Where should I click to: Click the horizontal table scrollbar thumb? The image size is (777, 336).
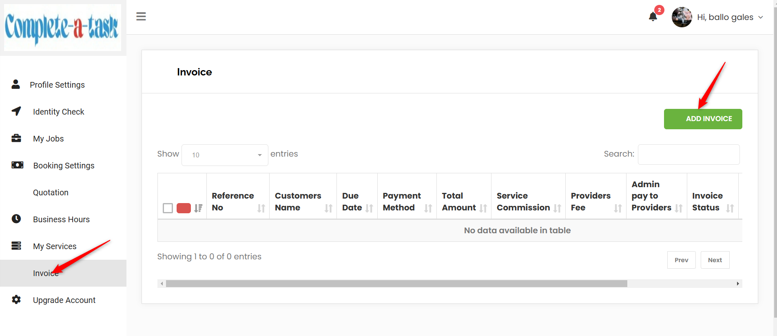(396, 283)
